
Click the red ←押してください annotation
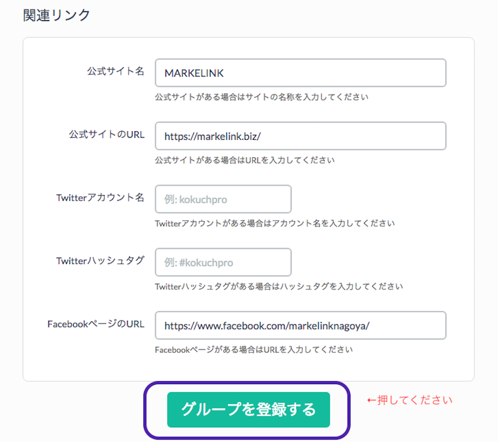409,400
